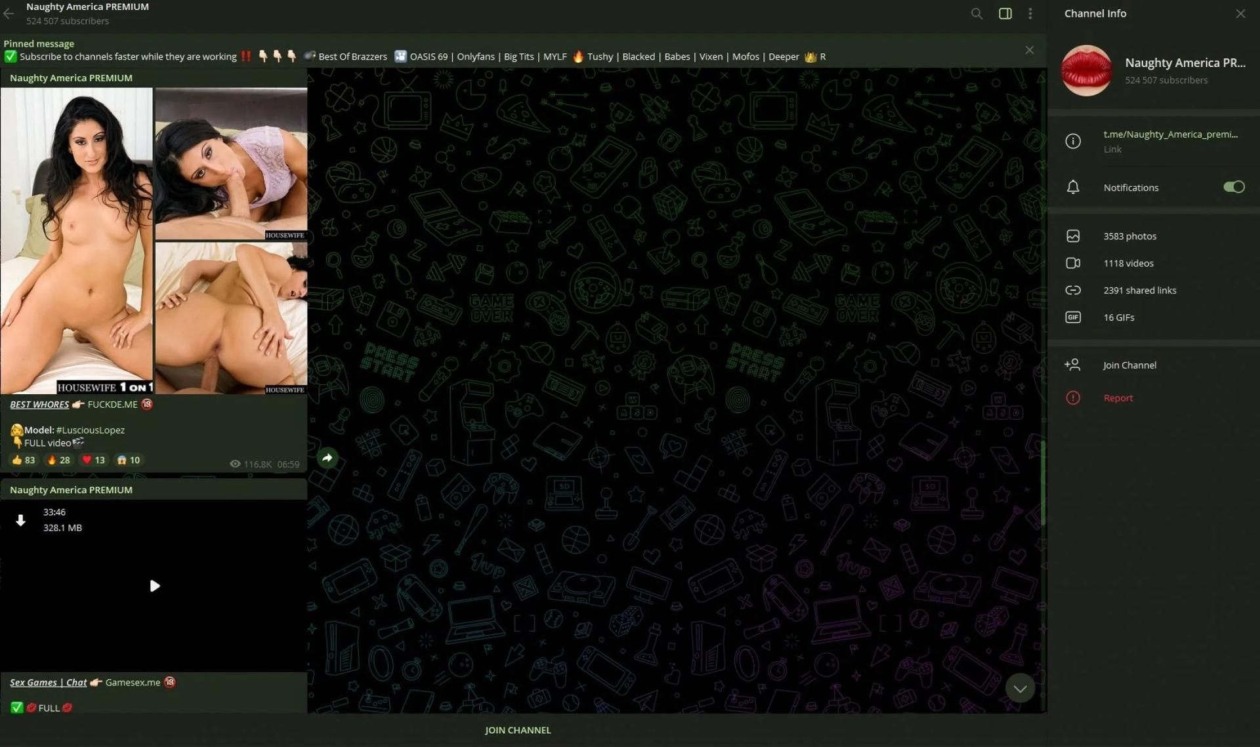Download the 328.1 MB video file

click(20, 520)
